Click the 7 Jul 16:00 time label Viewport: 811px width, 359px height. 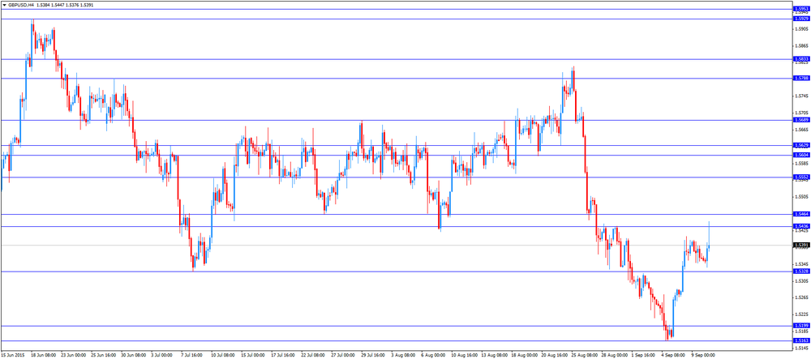point(192,356)
